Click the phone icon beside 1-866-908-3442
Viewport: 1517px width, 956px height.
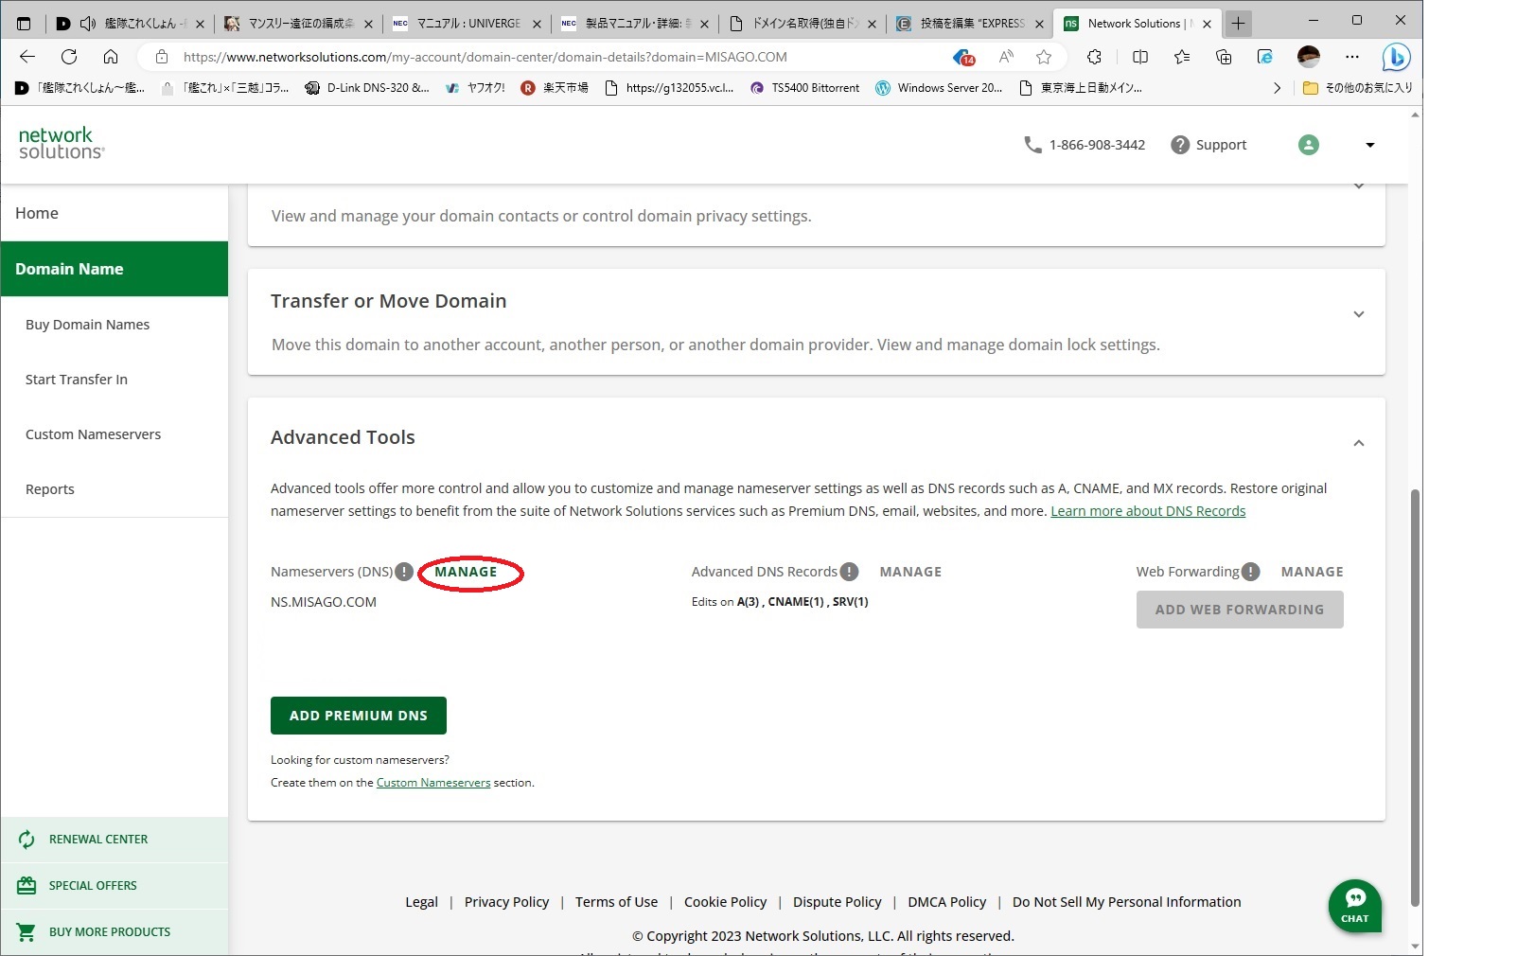pyautogui.click(x=1032, y=145)
